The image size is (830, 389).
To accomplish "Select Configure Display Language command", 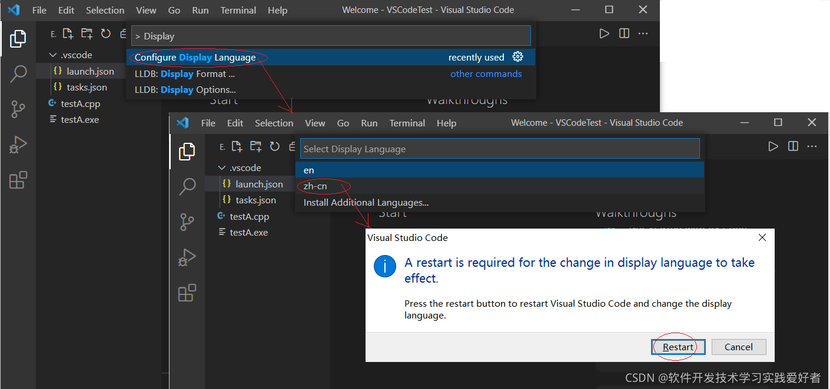I will point(331,57).
